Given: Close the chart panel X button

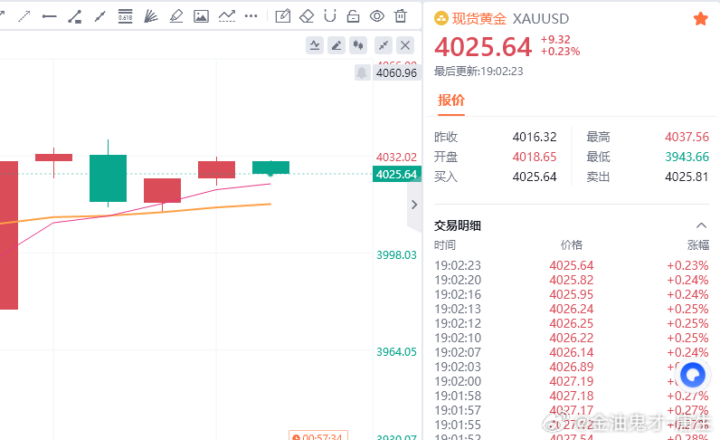Looking at the screenshot, I should (x=405, y=45).
